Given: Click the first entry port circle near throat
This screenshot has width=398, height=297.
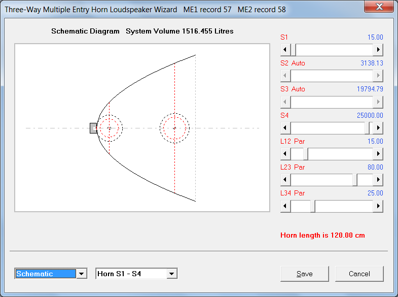Looking at the screenshot, I should 110,128.
